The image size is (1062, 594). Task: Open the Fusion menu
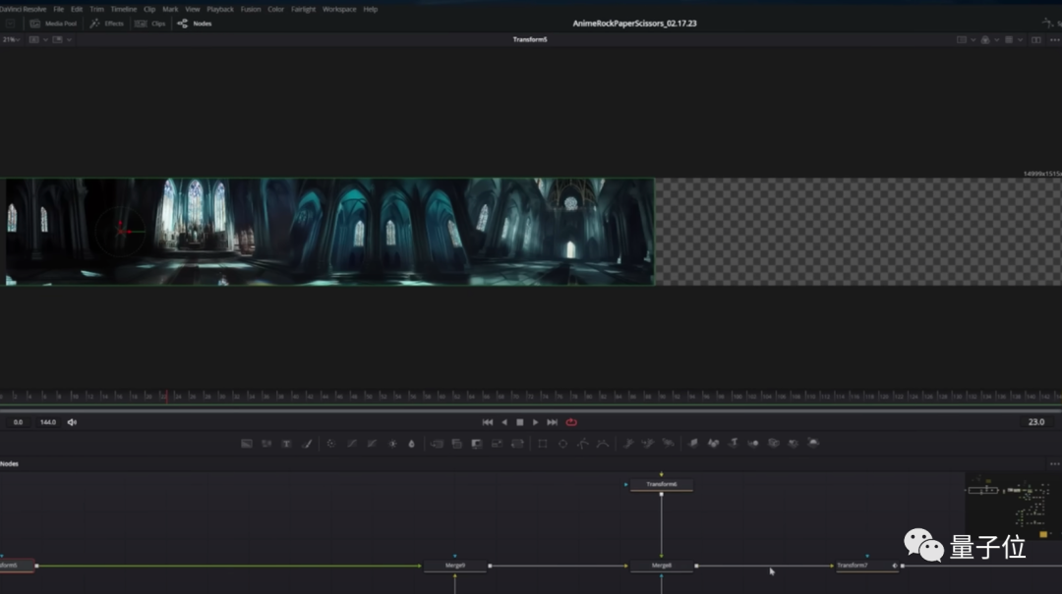coord(251,9)
